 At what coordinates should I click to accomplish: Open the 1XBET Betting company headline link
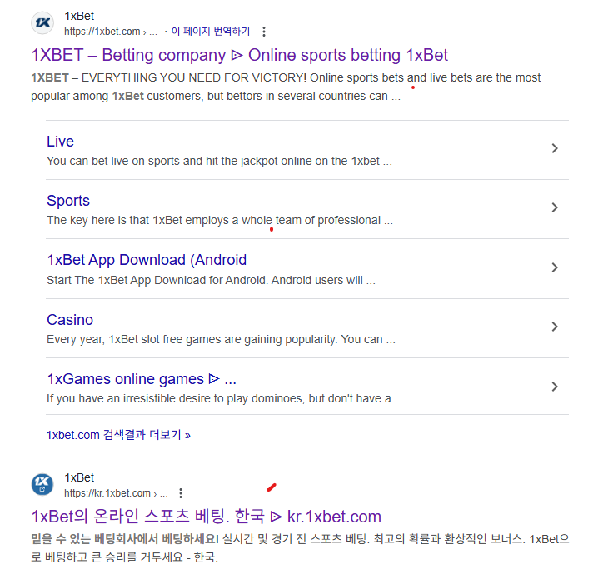pyautogui.click(x=239, y=56)
